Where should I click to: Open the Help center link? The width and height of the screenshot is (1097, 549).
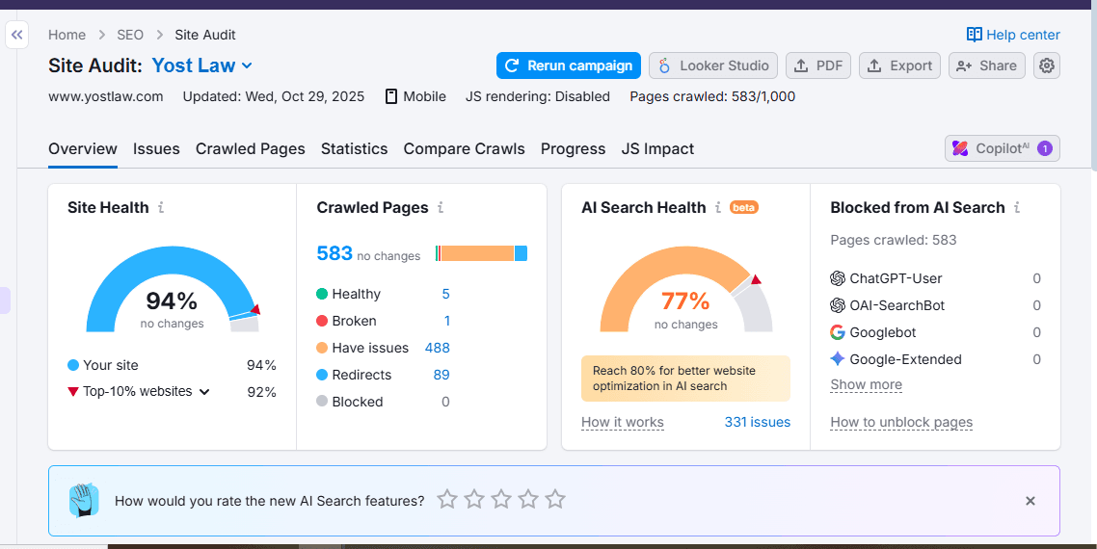(1013, 35)
